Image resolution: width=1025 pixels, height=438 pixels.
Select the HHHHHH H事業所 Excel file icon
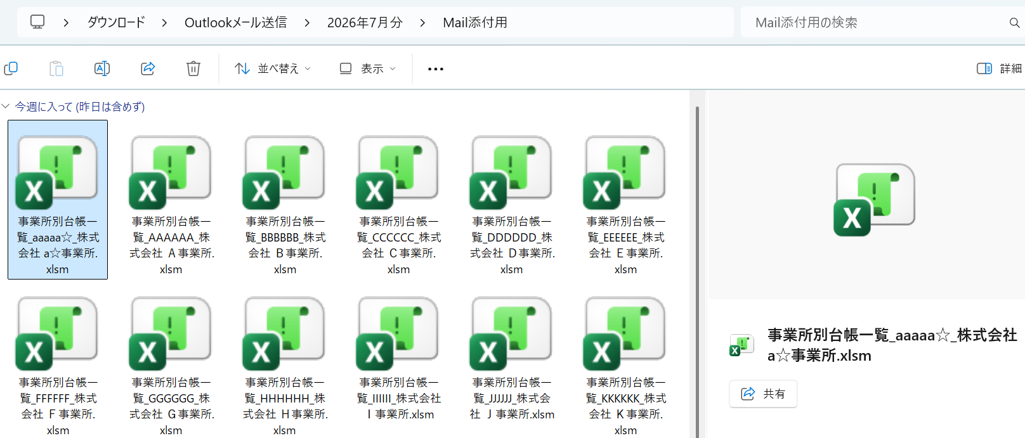(x=284, y=333)
